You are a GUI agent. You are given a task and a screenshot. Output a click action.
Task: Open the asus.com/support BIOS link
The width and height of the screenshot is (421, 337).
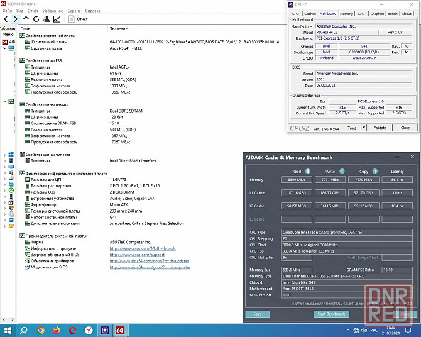tap(137, 255)
